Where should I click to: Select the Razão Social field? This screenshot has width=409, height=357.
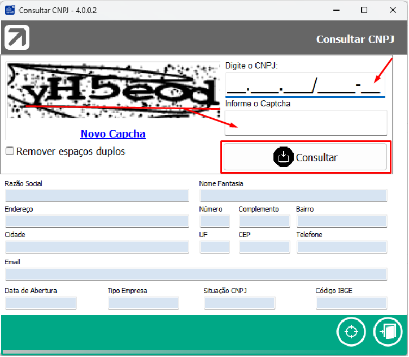click(x=97, y=196)
